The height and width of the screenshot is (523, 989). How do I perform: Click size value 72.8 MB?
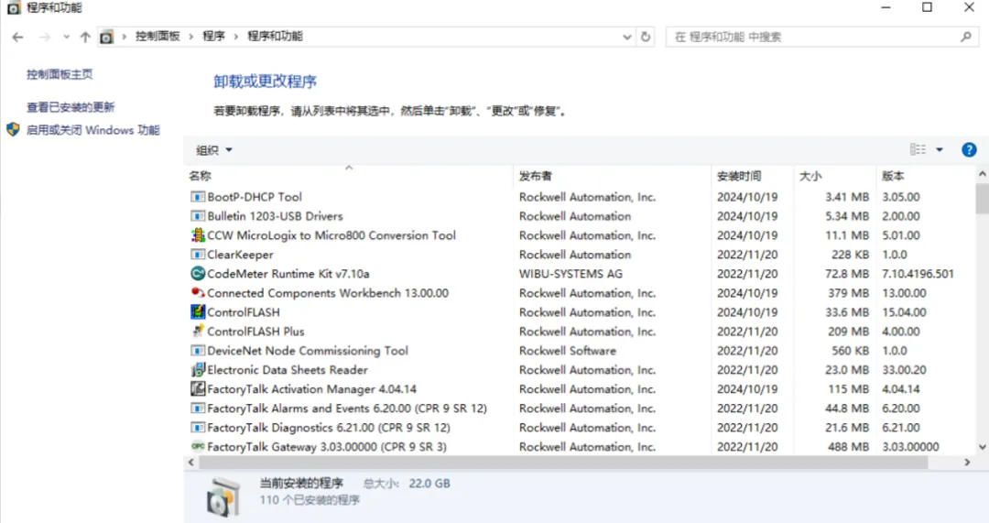click(x=847, y=274)
